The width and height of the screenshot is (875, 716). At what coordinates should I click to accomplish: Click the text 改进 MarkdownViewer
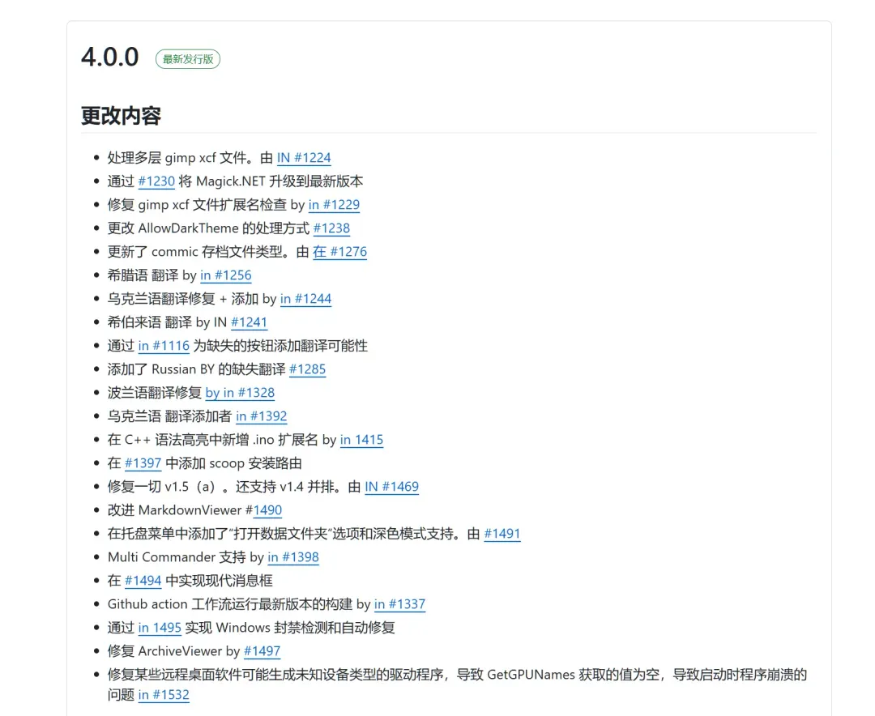click(173, 510)
